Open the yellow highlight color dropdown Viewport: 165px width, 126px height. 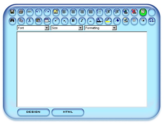(x=108, y=21)
